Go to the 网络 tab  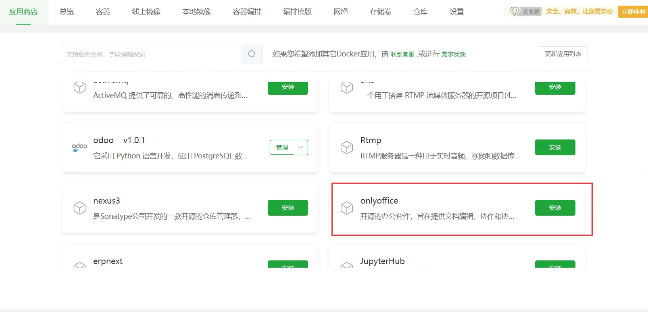click(x=341, y=12)
